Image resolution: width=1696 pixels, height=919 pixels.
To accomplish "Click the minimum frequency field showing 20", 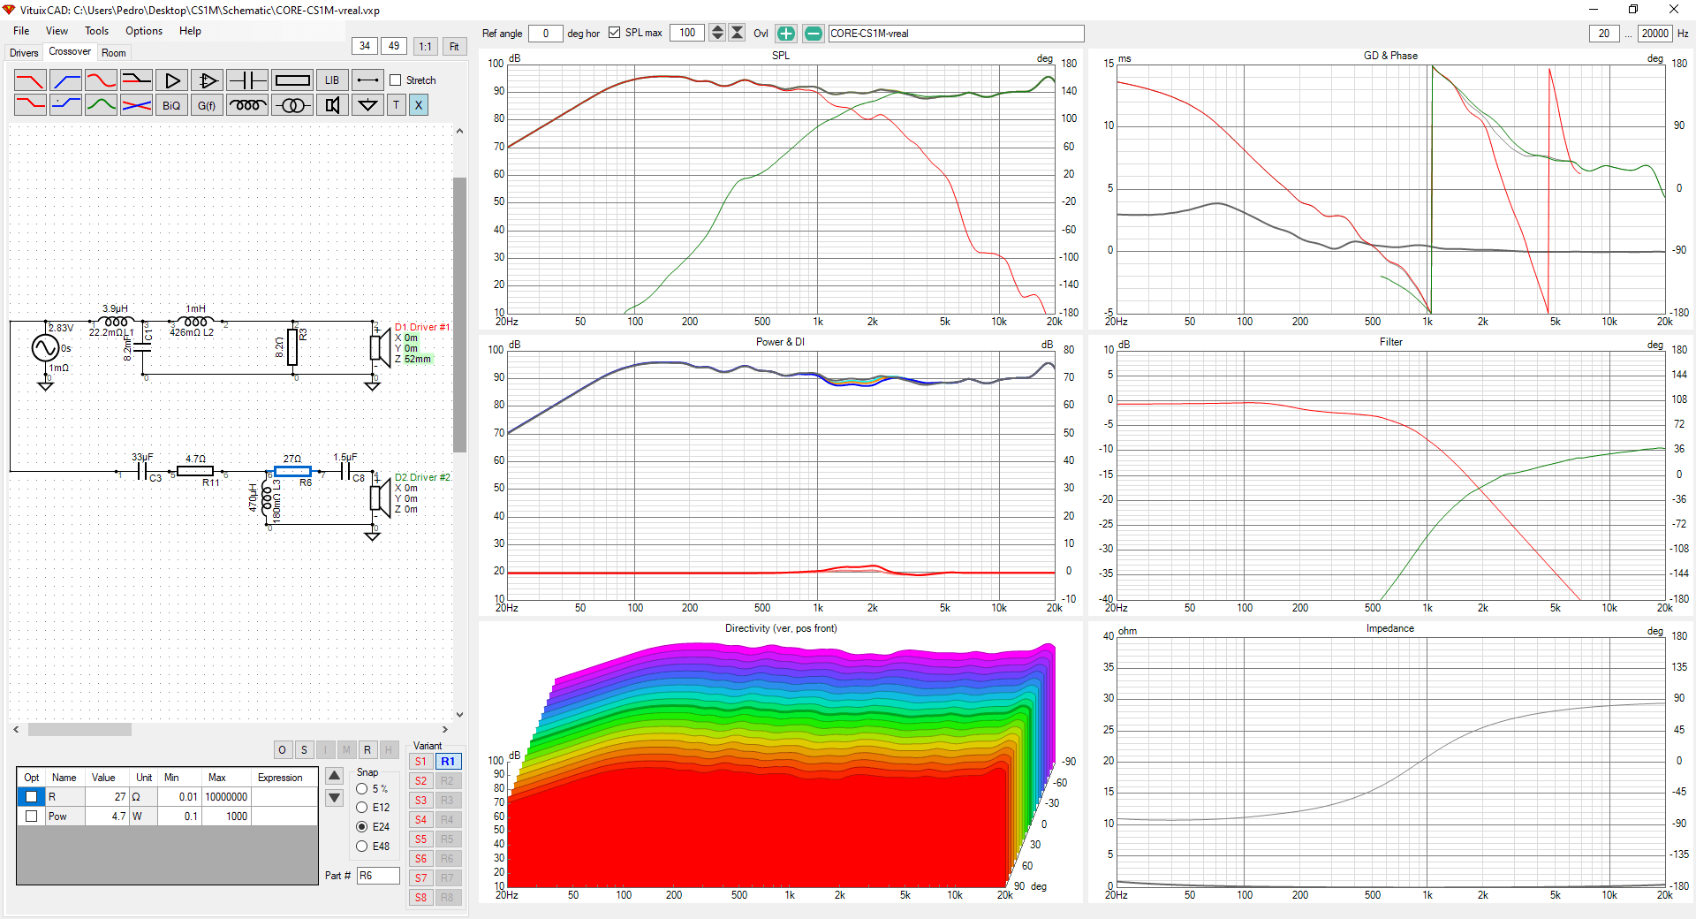I will 1604,34.
